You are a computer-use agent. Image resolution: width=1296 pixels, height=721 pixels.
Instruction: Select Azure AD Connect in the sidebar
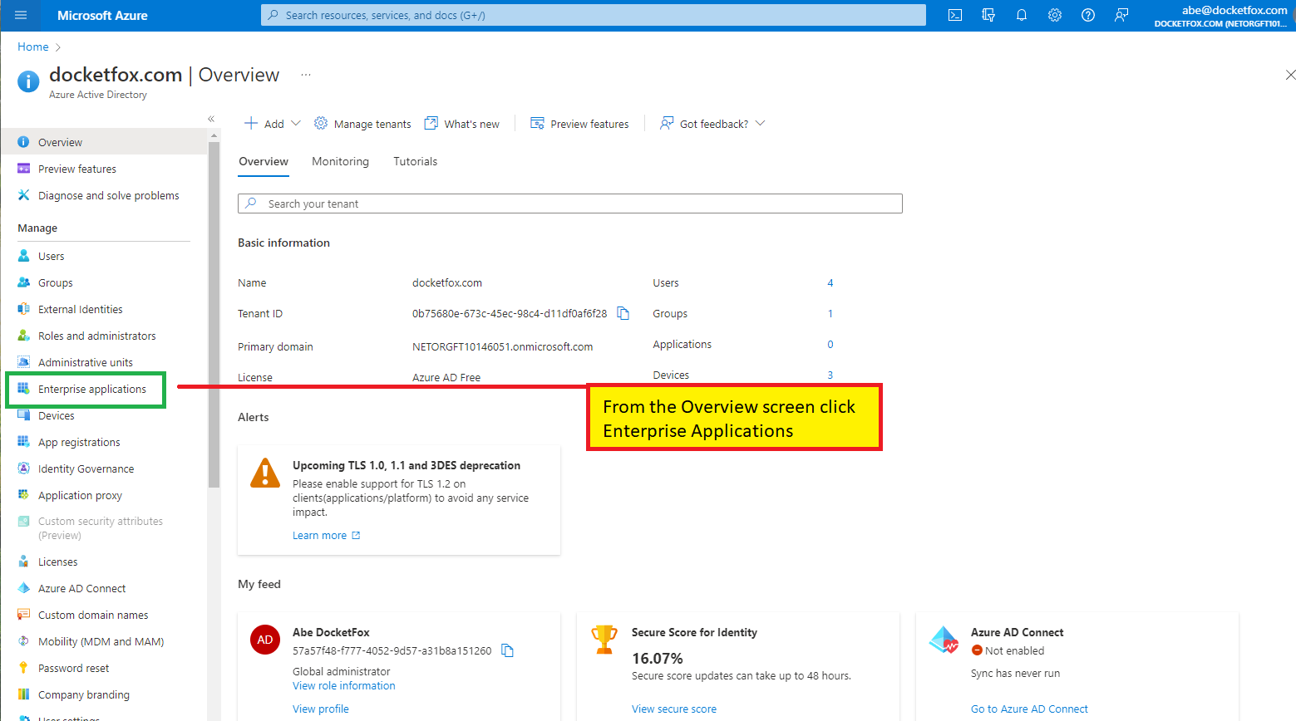coord(81,587)
